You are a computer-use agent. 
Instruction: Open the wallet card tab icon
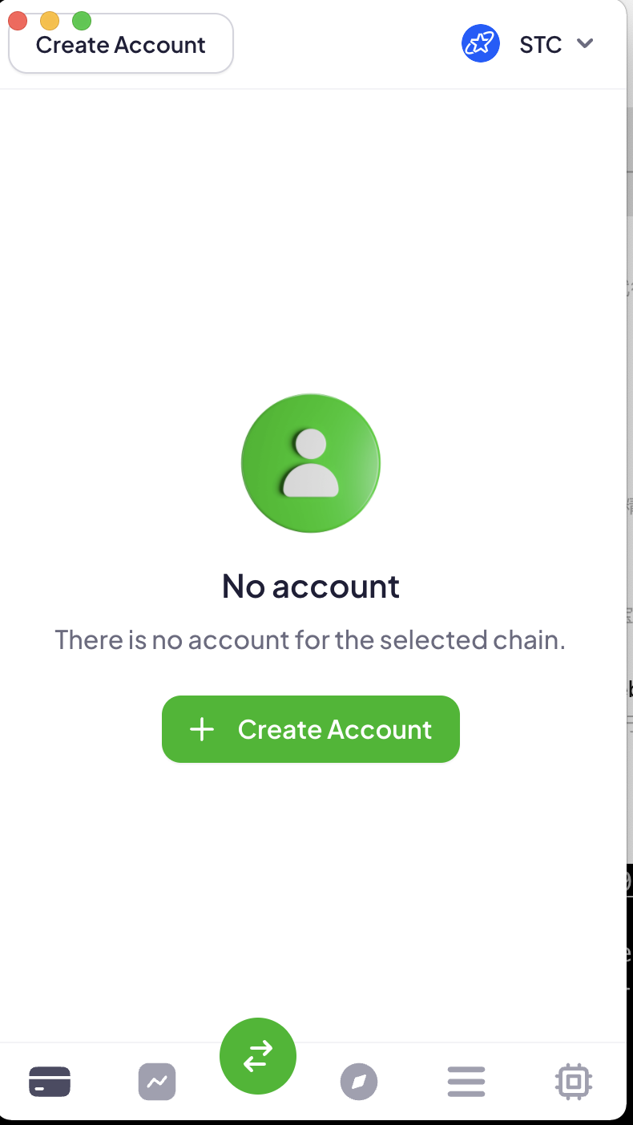click(50, 1082)
